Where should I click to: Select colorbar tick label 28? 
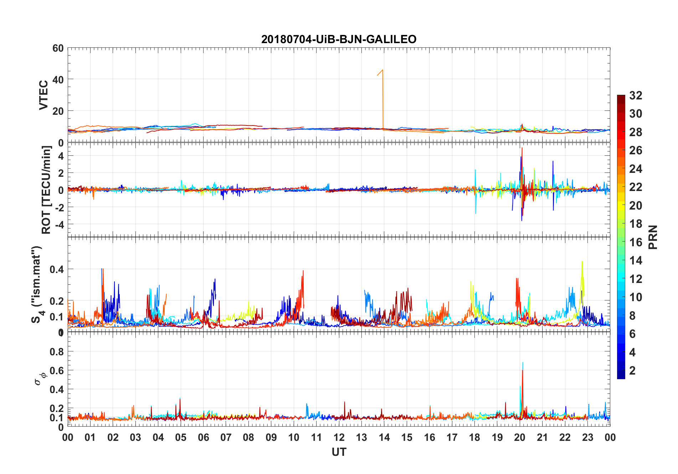tap(636, 132)
